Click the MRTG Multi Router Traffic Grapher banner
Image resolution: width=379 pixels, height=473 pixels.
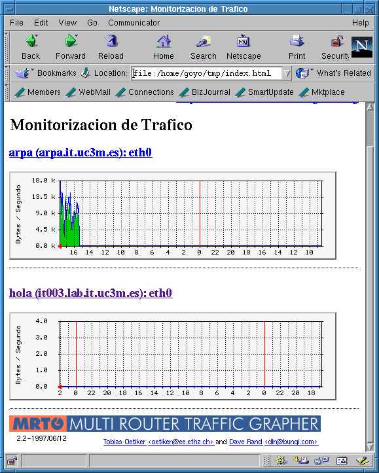[x=165, y=424]
